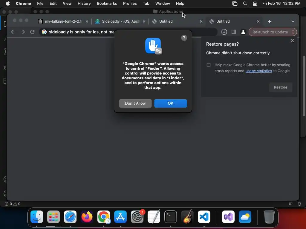Click the date and time display

281,3
